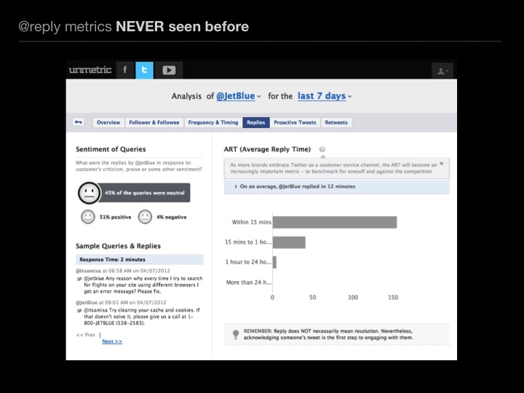This screenshot has height=393, width=524.
Task: Click the 'More than 24 h...' label
Action: 249,282
